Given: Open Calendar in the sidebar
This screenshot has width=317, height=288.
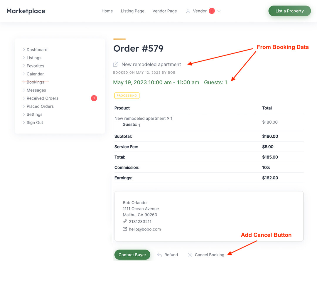Looking at the screenshot, I should (x=35, y=74).
